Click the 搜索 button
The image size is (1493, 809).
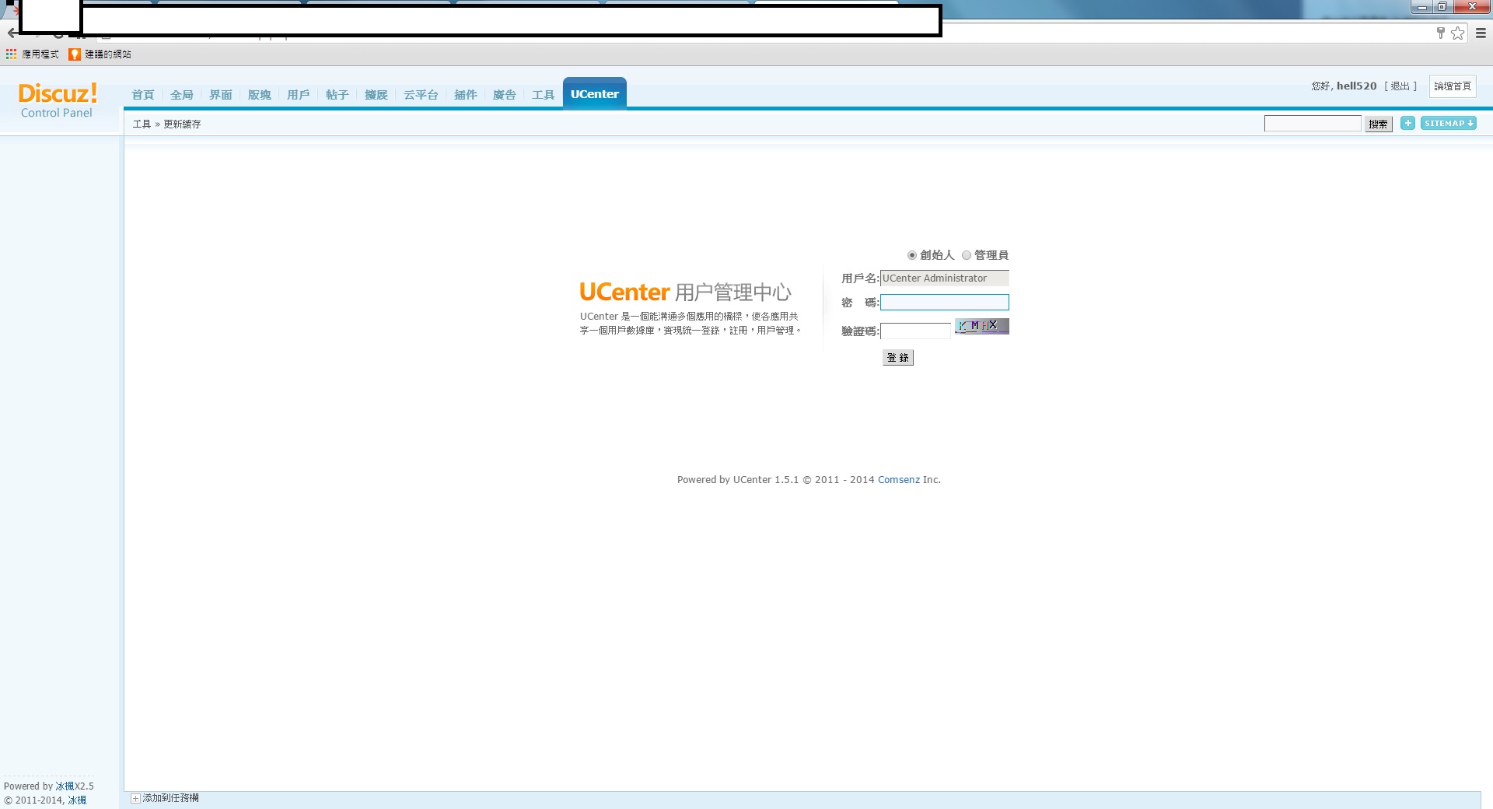[x=1378, y=124]
